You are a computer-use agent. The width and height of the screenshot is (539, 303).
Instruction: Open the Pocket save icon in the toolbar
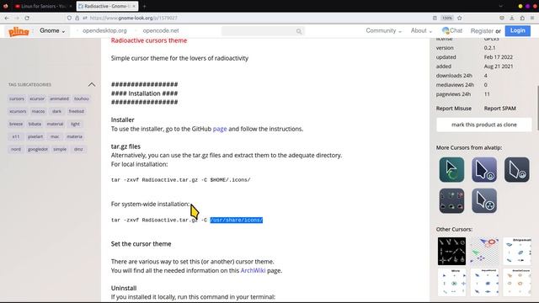click(x=502, y=18)
